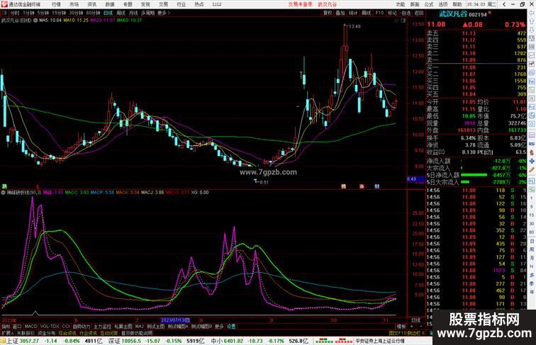536x345 pixels.
Task: Switch to VOL-TDX indicator tab
Action: pyautogui.click(x=50, y=327)
